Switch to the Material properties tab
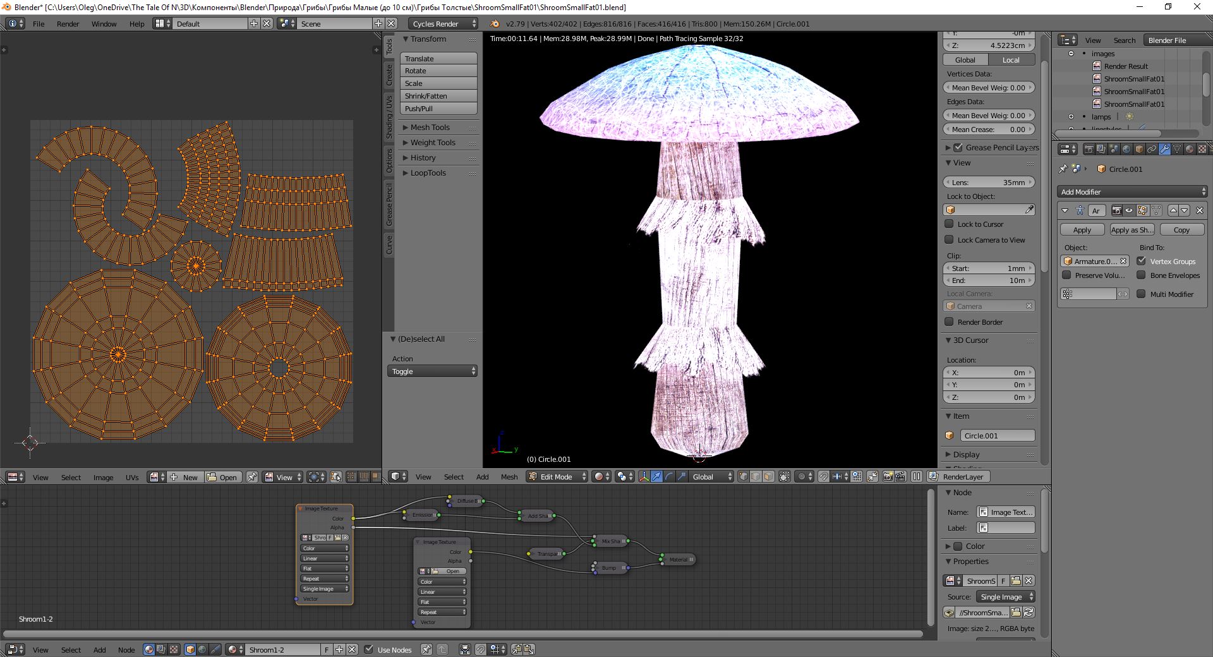Screen dimensions: 1213x657 (x=1190, y=149)
